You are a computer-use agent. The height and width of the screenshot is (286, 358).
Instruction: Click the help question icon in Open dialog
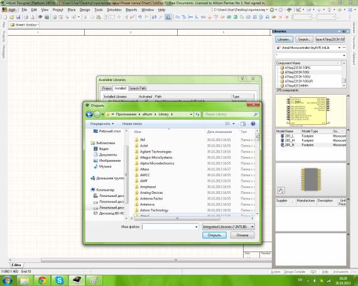point(252,124)
